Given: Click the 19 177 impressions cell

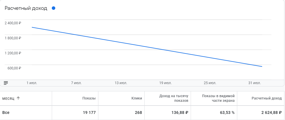Looking at the screenshot, I should (87, 112).
